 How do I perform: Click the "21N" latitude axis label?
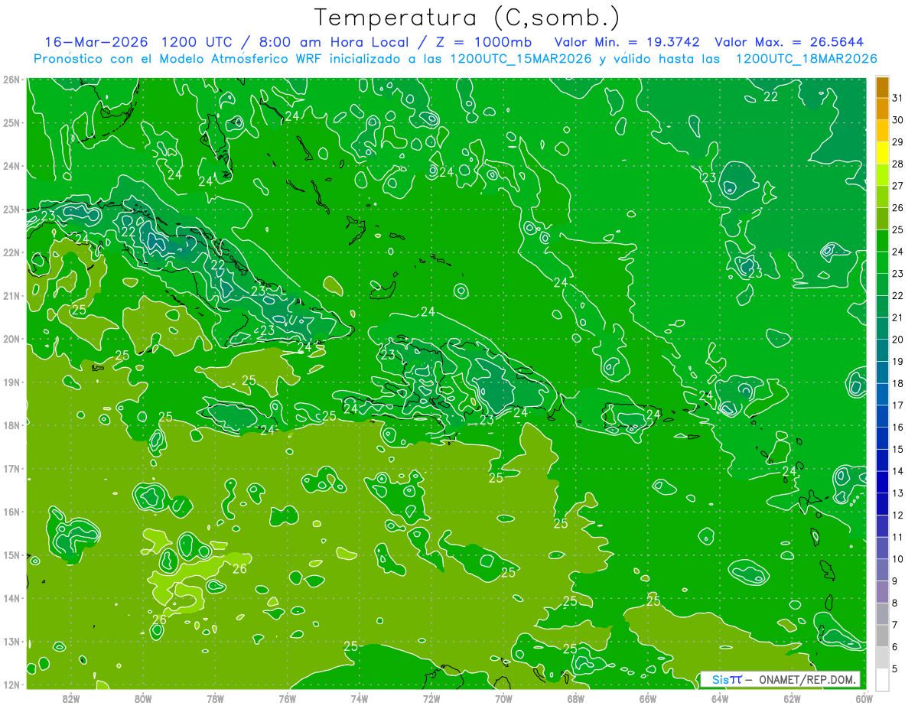11,296
